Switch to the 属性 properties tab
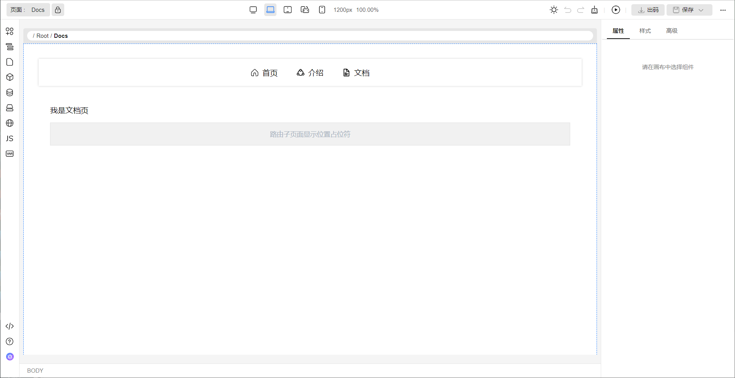The width and height of the screenshot is (735, 378). (x=618, y=31)
